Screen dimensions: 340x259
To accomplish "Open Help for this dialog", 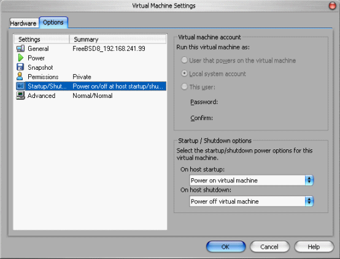I will point(314,247).
